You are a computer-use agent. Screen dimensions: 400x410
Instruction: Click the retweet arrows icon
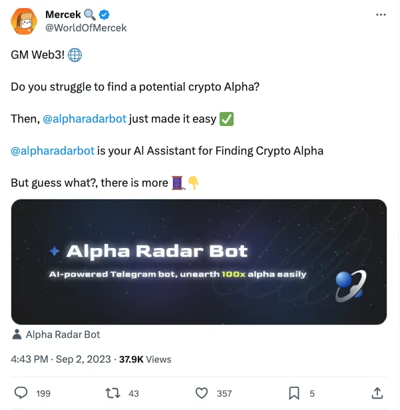[x=112, y=393]
